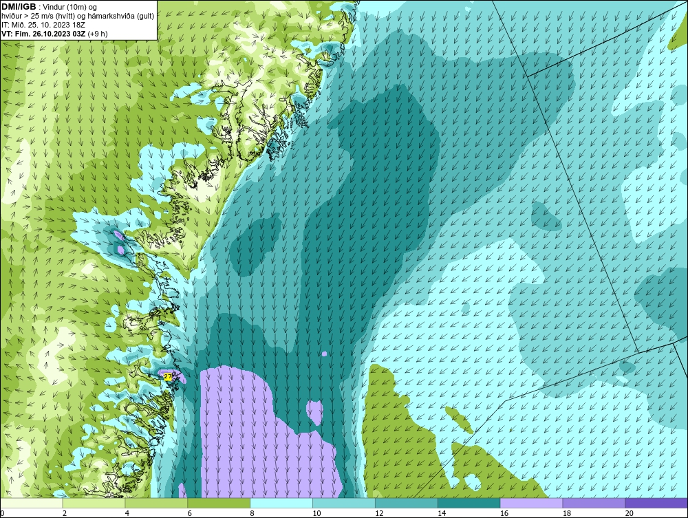Click the legend value 6

pyautogui.click(x=190, y=513)
